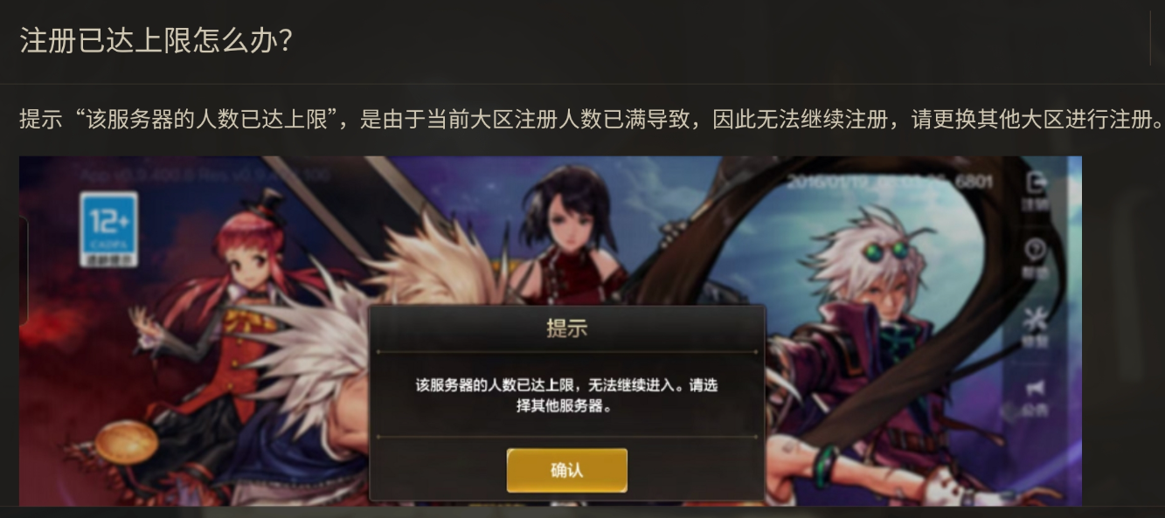Select the heading 注册已达上限怎么办?

click(156, 40)
